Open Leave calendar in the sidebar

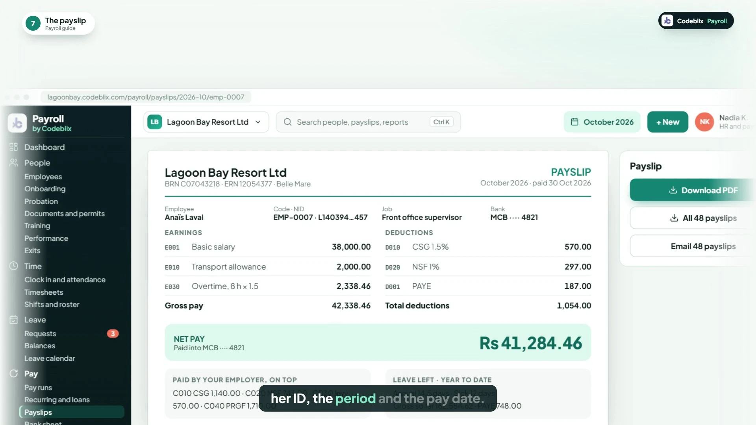(x=50, y=358)
